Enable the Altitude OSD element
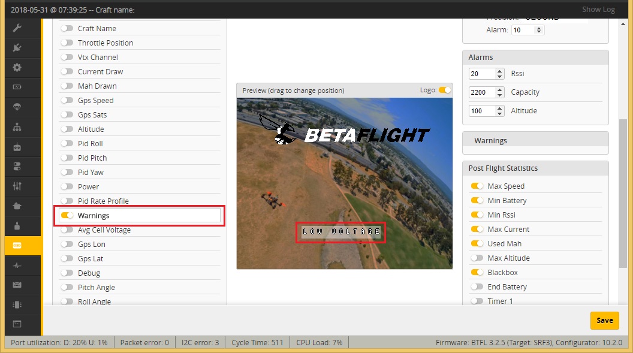 coord(67,129)
